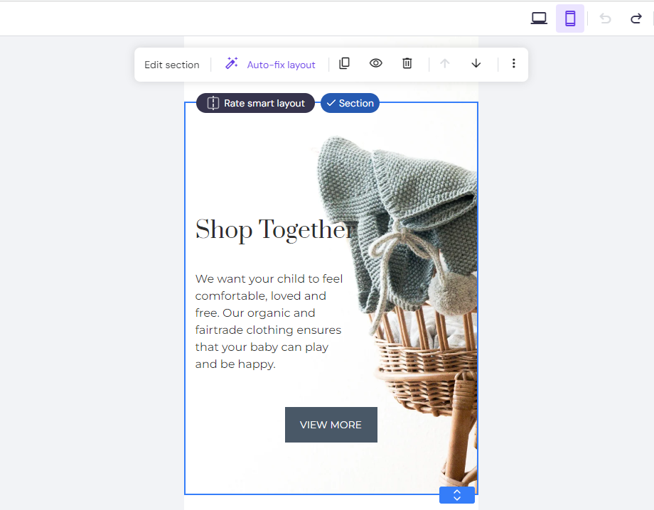
Task: Move the section down with the arrow icon
Action: click(x=476, y=64)
